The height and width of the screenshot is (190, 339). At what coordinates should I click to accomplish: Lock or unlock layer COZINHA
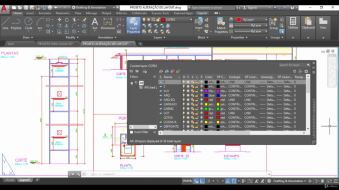pos(197,122)
